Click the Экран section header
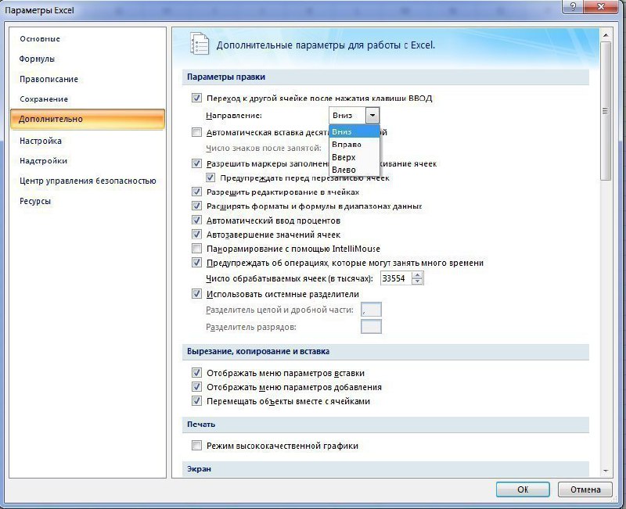 coord(385,469)
